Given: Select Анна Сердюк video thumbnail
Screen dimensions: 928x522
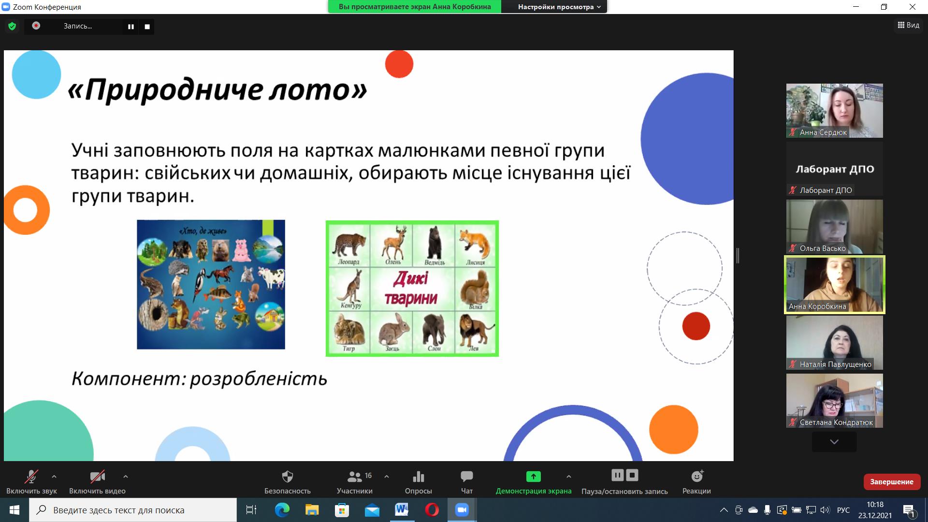Looking at the screenshot, I should pyautogui.click(x=834, y=111).
